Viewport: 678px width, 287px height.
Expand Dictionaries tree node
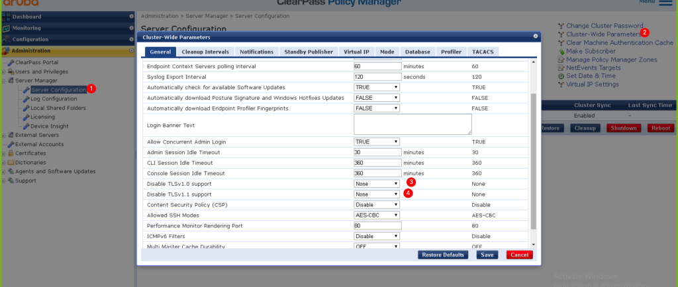[3, 163]
